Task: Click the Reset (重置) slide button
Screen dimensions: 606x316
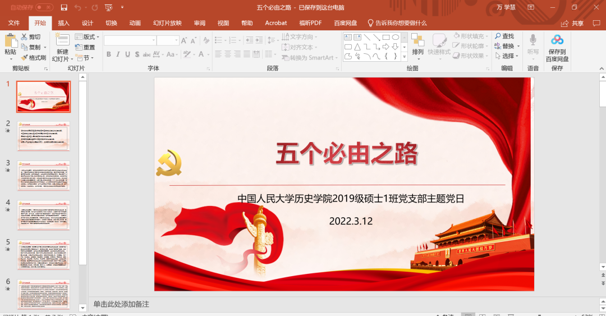Action: (x=85, y=47)
